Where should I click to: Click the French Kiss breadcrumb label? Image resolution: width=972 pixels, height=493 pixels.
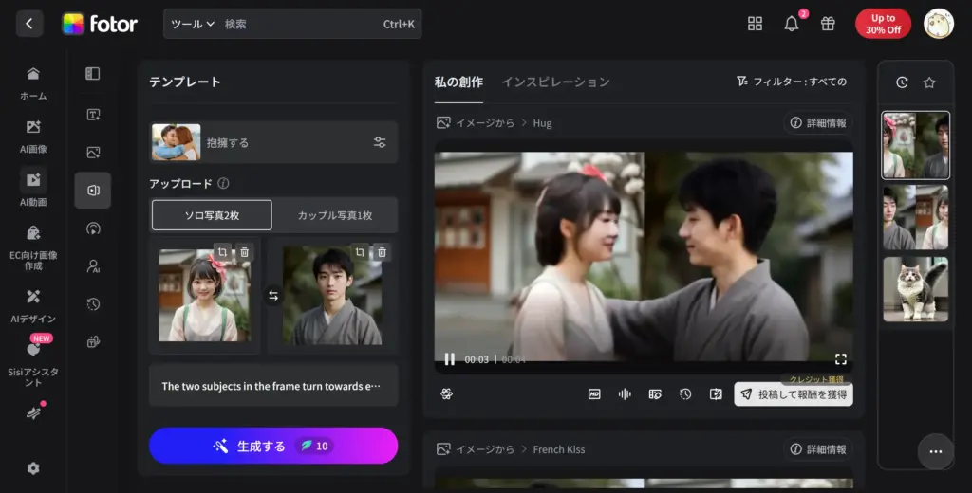(559, 449)
